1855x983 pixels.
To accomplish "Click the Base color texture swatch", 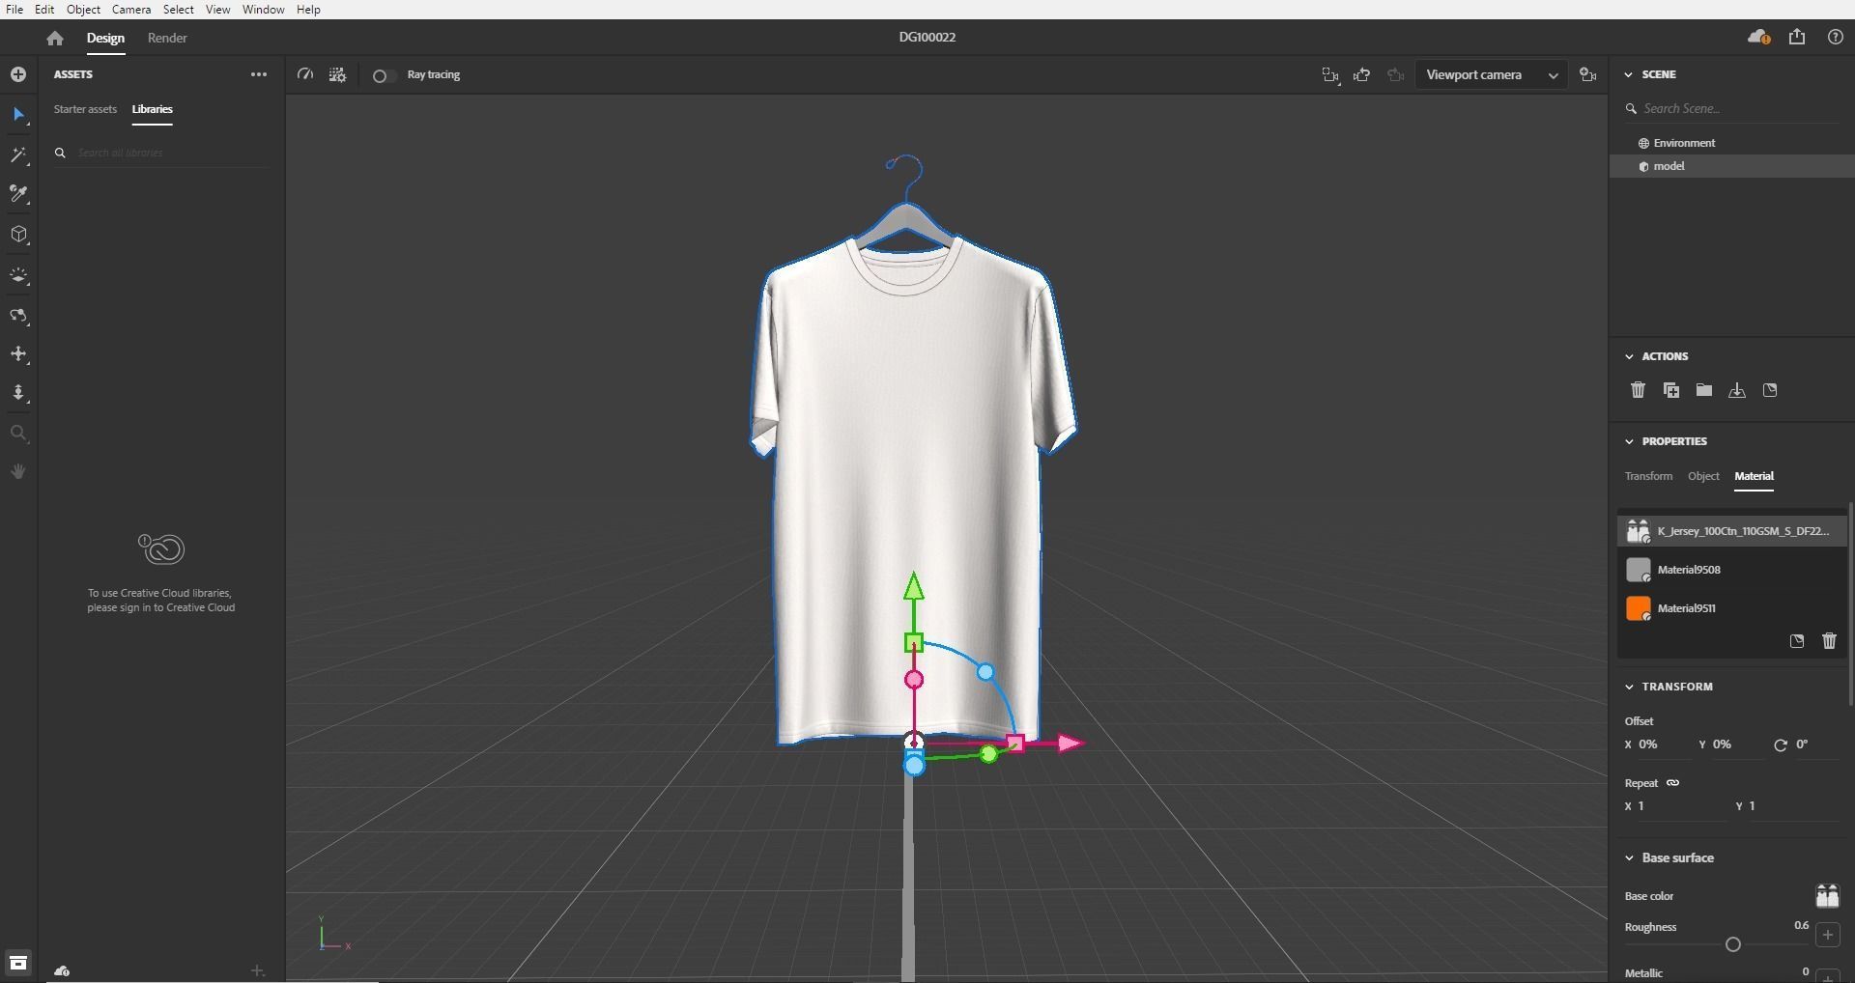I will 1827,896.
